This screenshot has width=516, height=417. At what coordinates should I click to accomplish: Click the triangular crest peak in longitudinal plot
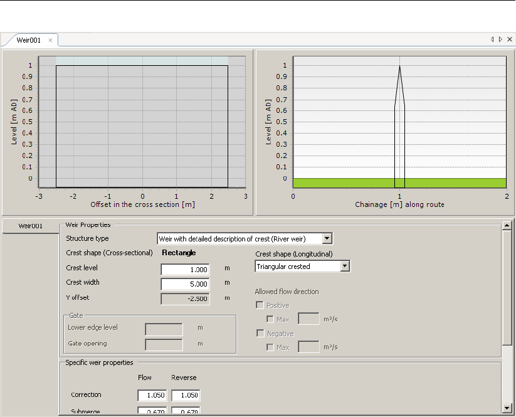399,66
